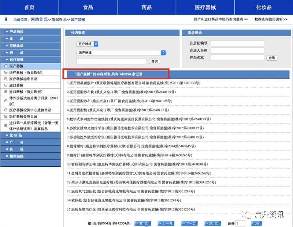Switch to the 化妆品 navigation tab
293x227 pixels.
tap(263, 7)
